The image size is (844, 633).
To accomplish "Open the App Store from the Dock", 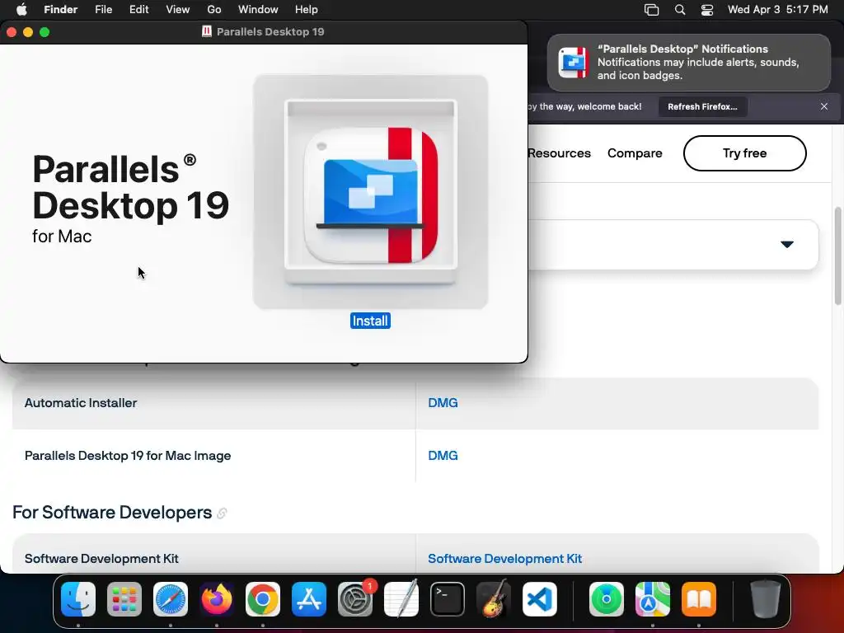I will click(309, 599).
